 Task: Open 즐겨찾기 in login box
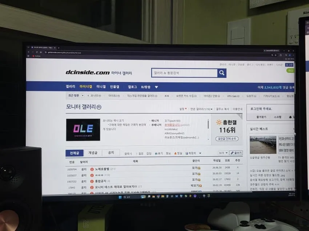[261, 117]
